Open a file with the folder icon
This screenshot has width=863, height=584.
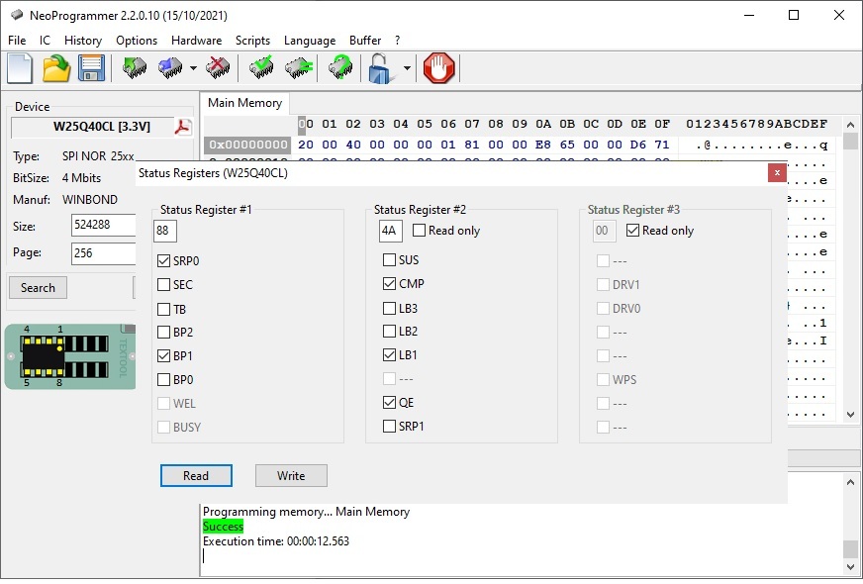[x=56, y=68]
